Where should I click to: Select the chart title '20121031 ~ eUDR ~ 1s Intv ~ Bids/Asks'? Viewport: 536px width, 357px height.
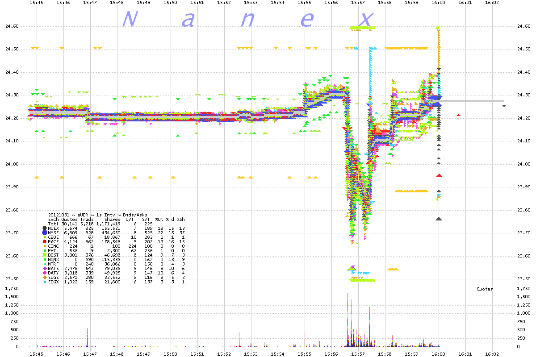98,215
